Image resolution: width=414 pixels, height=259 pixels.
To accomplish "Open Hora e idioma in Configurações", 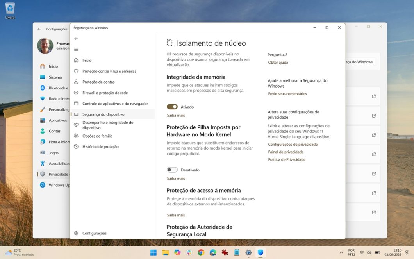I will click(x=53, y=142).
